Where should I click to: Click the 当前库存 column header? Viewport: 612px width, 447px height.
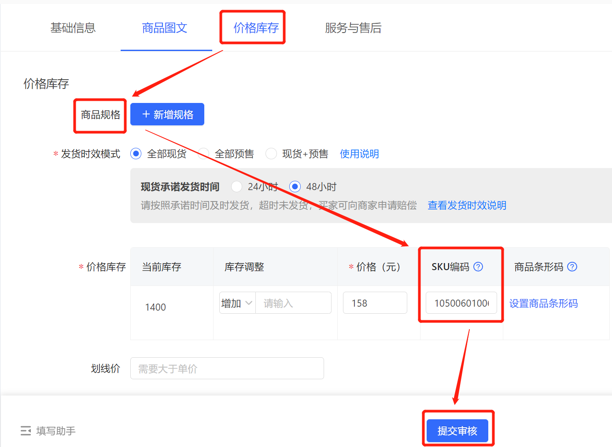162,267
